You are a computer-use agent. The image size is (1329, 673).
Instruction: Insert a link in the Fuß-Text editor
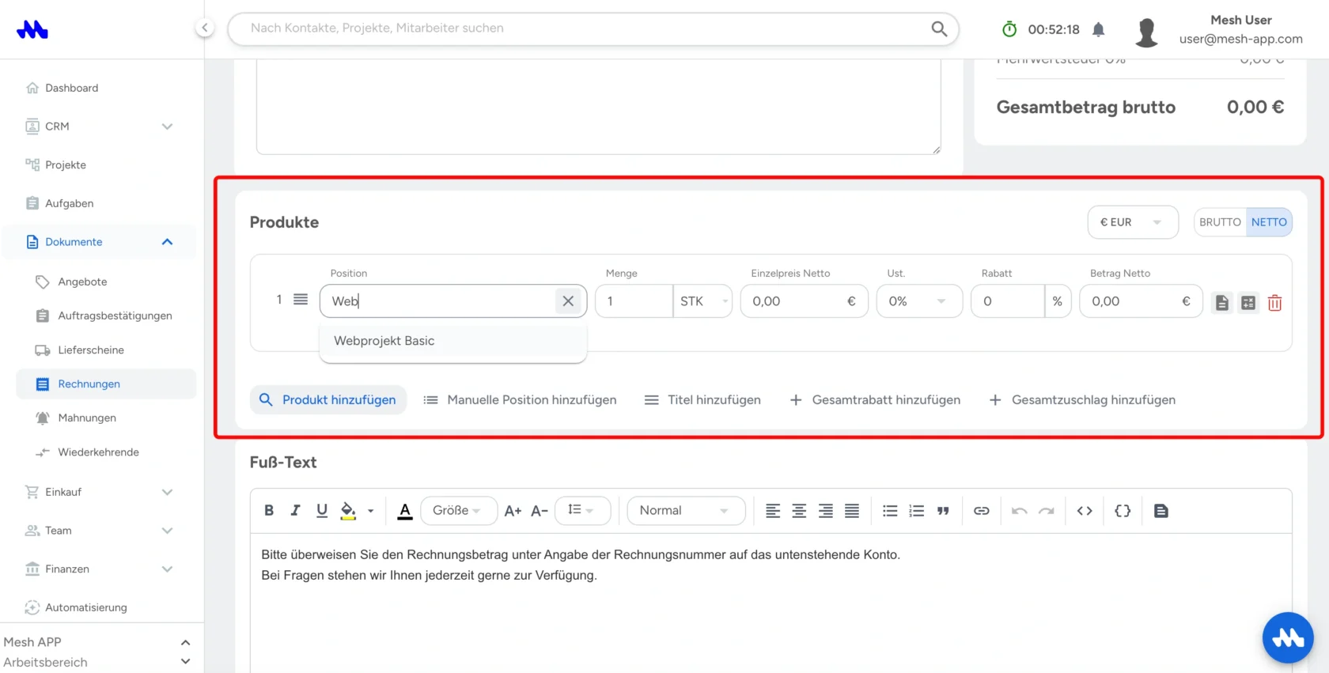pos(982,511)
